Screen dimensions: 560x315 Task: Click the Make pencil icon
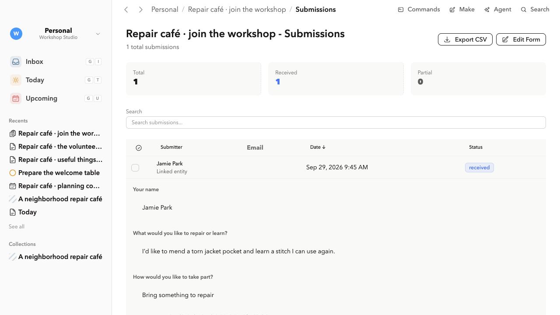click(x=452, y=10)
